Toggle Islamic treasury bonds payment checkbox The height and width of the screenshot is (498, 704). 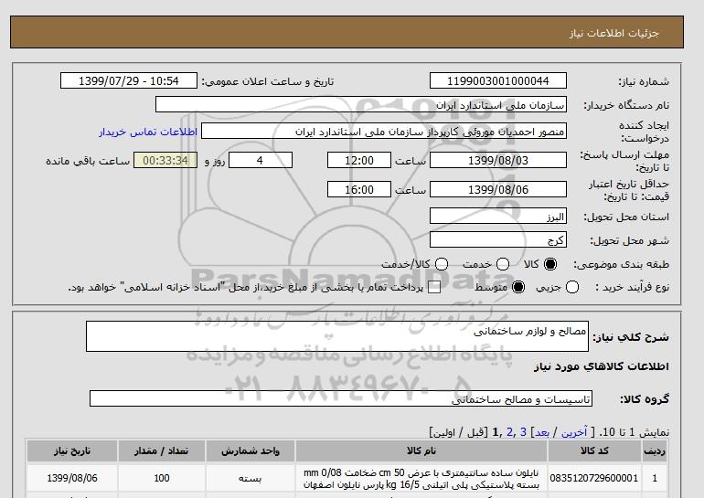pos(434,288)
